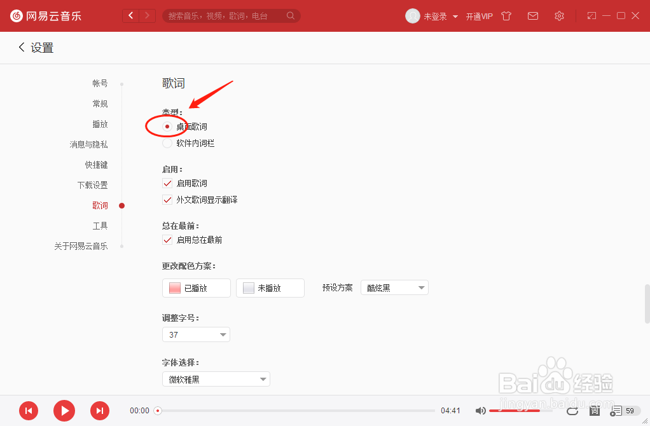650x426 pixels.
Task: Mute the volume speaker icon
Action: click(x=481, y=411)
